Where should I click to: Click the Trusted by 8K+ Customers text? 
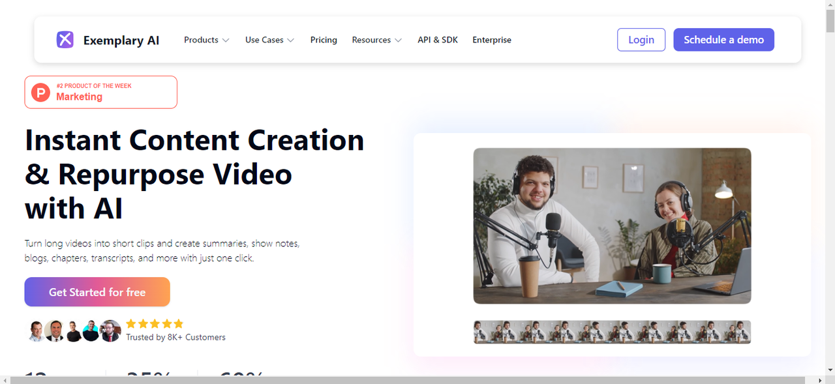pos(175,337)
